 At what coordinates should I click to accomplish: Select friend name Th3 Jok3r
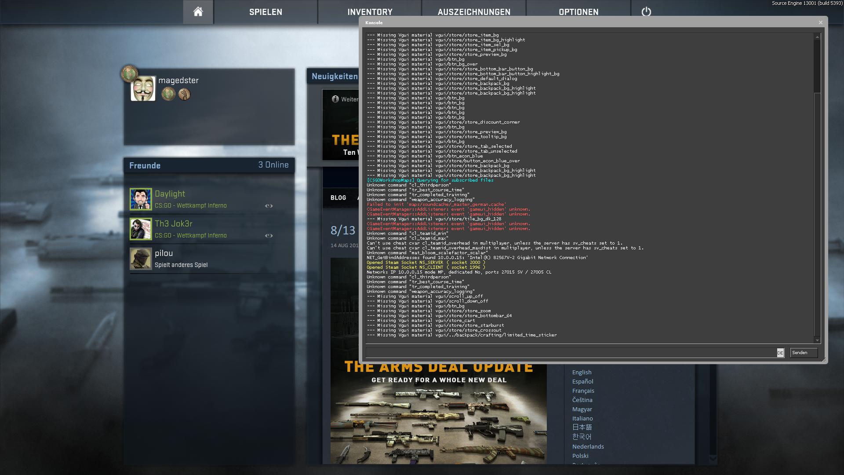173,224
